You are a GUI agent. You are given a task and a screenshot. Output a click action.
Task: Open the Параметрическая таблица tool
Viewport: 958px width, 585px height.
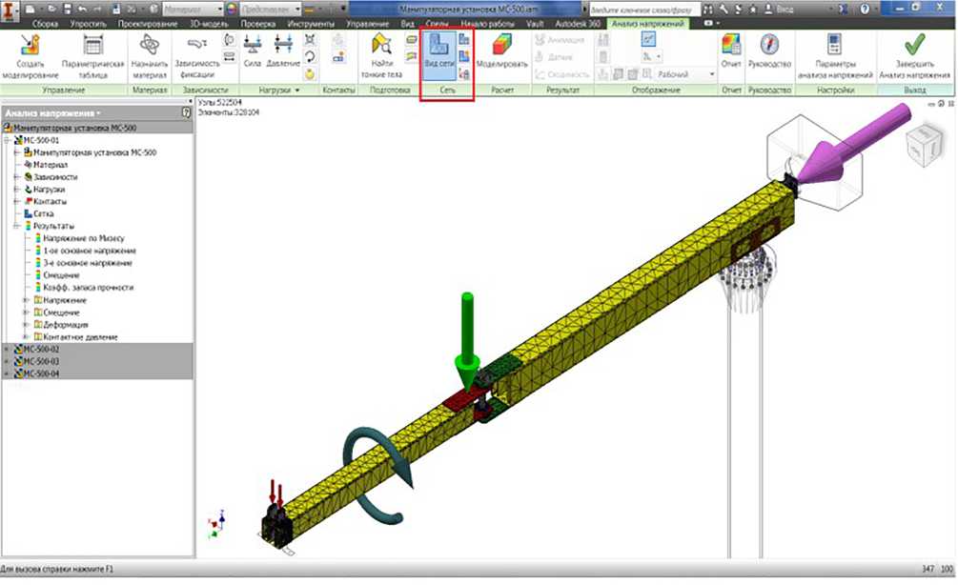(93, 46)
